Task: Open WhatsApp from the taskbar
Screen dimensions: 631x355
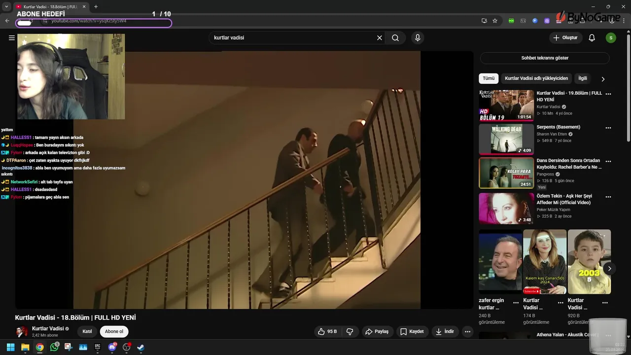Action: [x=54, y=347]
